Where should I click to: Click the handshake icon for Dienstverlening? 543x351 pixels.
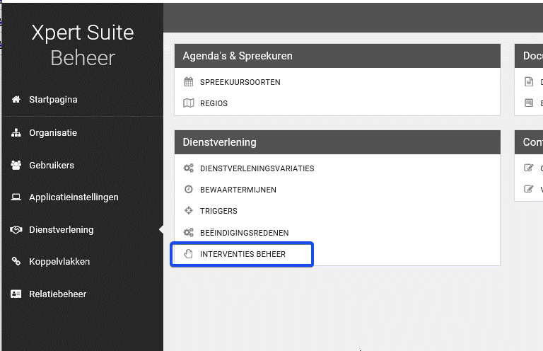point(16,230)
